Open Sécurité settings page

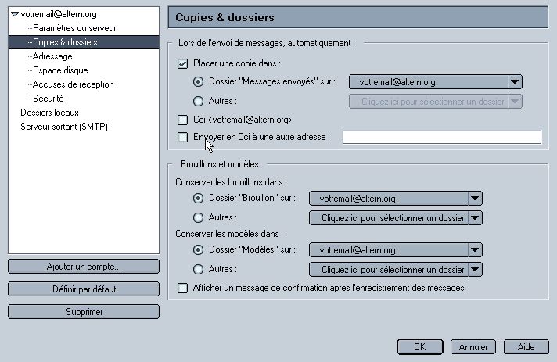(49, 99)
